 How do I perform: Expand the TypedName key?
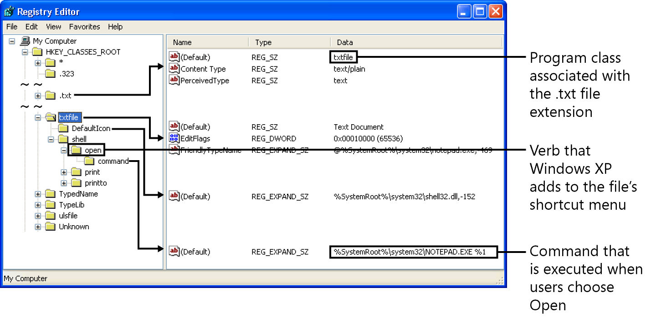point(38,194)
